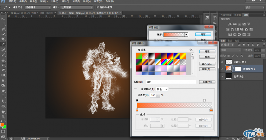
Task: Click the 載入(L)... button
Action: 207,63
